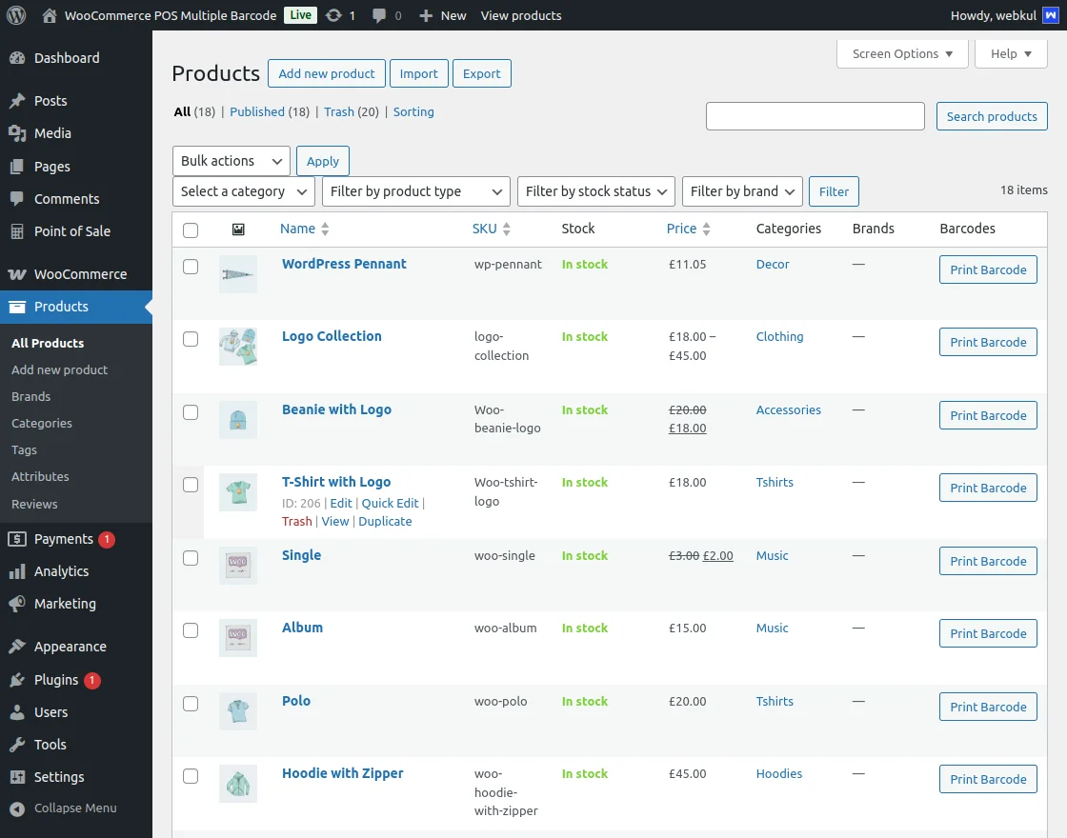
Task: Click the Add new product button
Action: (326, 73)
